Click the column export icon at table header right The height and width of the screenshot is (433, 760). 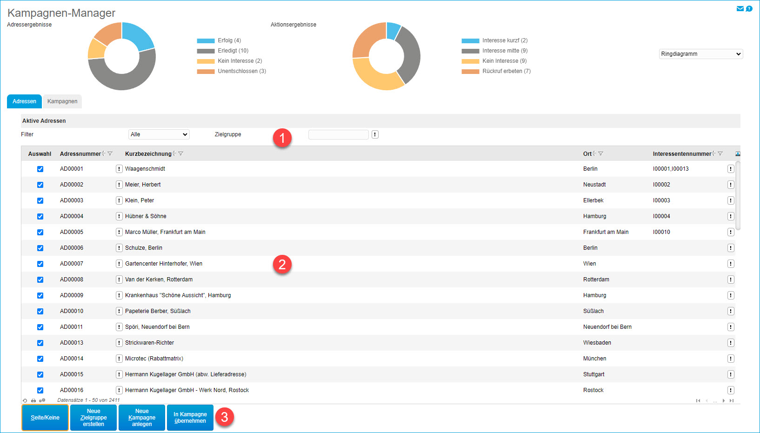(x=738, y=153)
